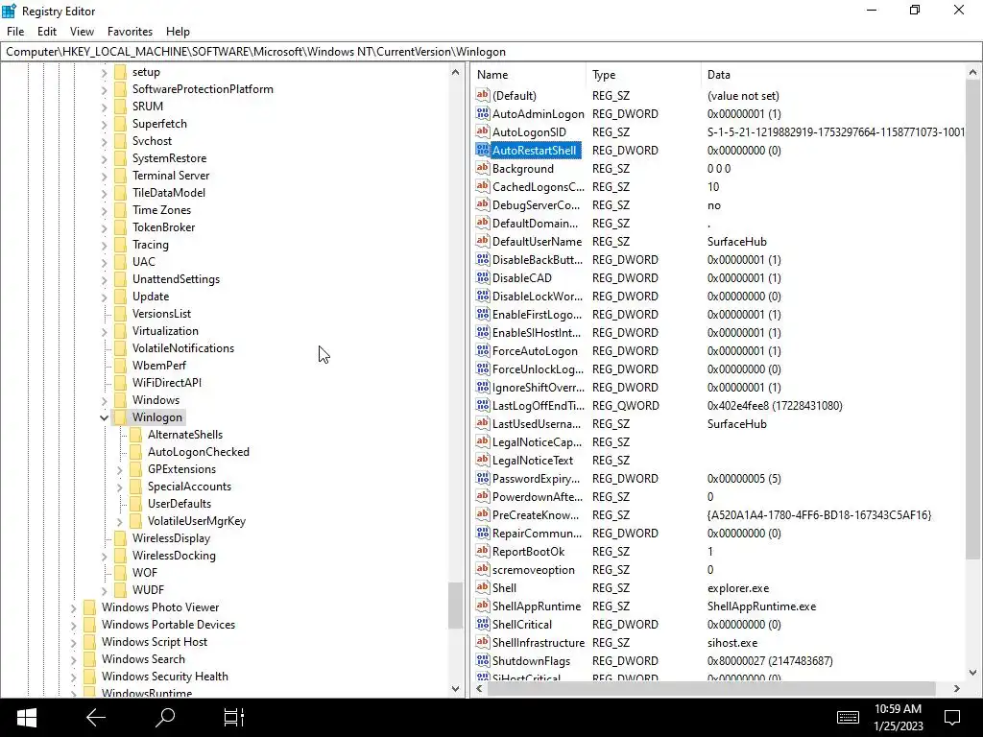Open the Windows Start menu
The width and height of the screenshot is (983, 737).
pos(26,718)
